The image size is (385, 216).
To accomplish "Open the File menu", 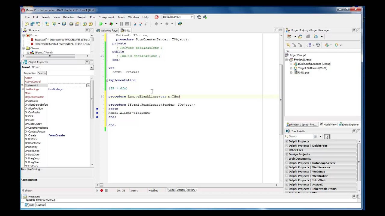I will [x=27, y=17].
